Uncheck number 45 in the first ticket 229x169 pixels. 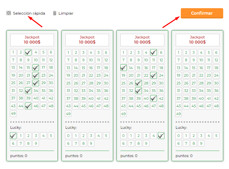[28, 106]
